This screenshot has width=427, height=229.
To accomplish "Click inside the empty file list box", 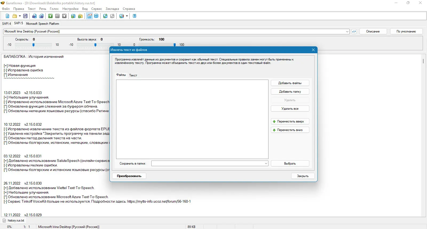I will pos(192,119).
